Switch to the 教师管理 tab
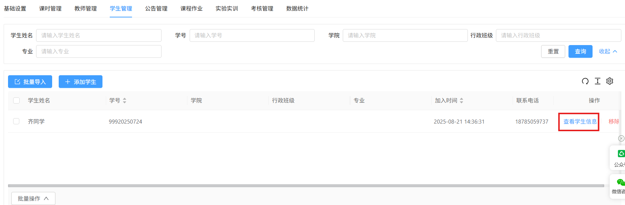The height and width of the screenshot is (205, 625). [x=86, y=8]
